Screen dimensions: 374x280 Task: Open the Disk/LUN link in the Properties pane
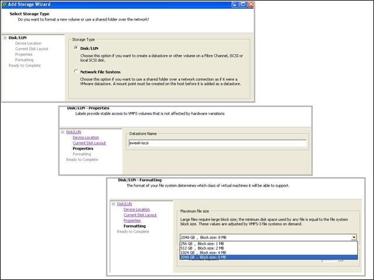point(74,132)
